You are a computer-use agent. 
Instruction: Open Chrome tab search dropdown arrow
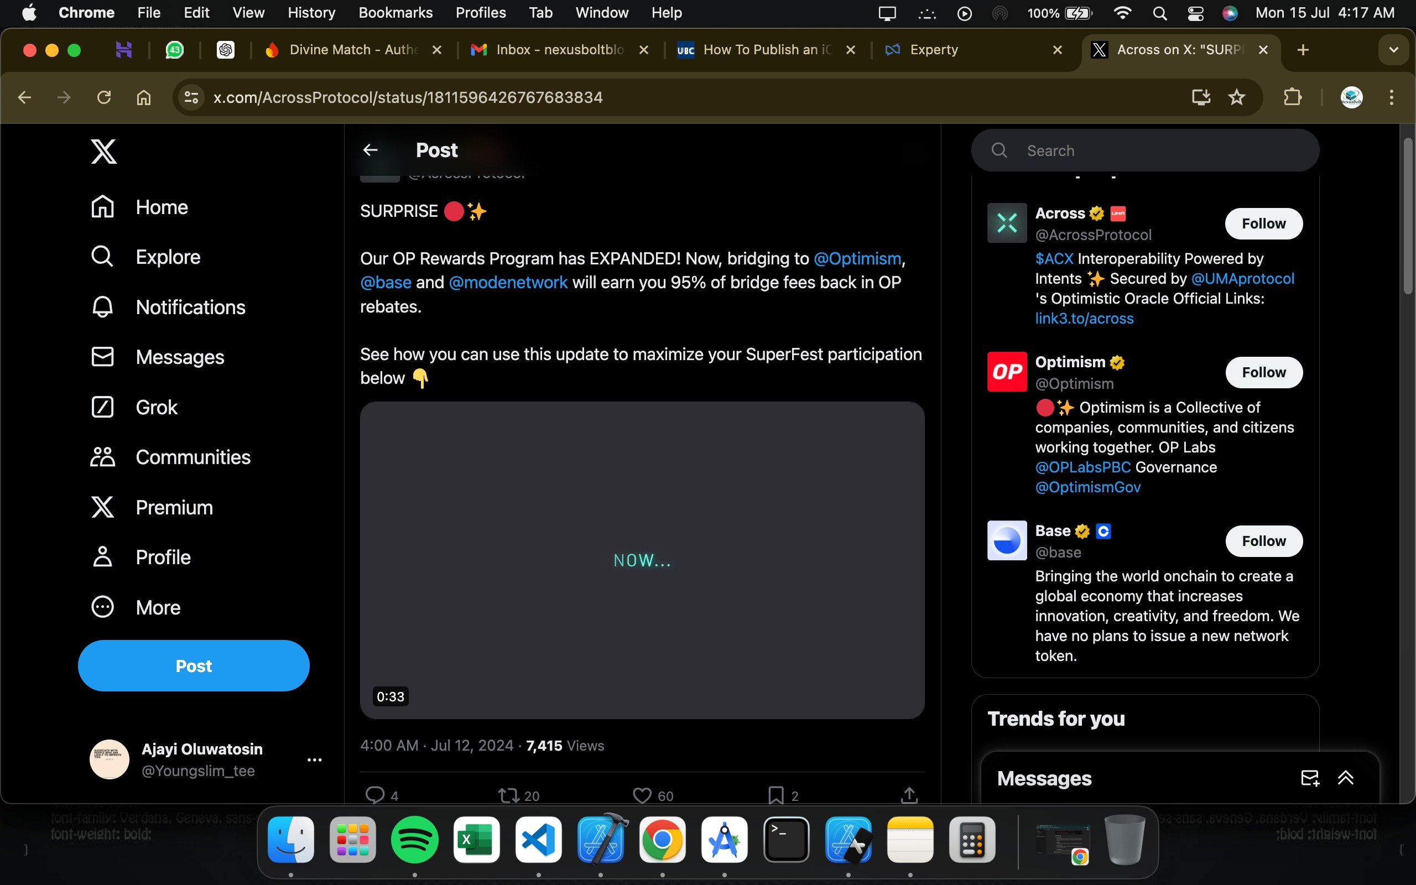tap(1393, 50)
